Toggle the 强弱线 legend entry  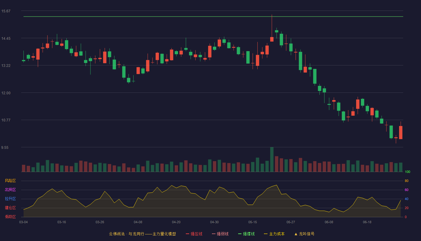[220, 234]
